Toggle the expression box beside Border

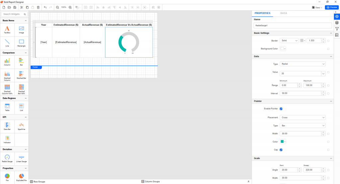pos(328,41)
